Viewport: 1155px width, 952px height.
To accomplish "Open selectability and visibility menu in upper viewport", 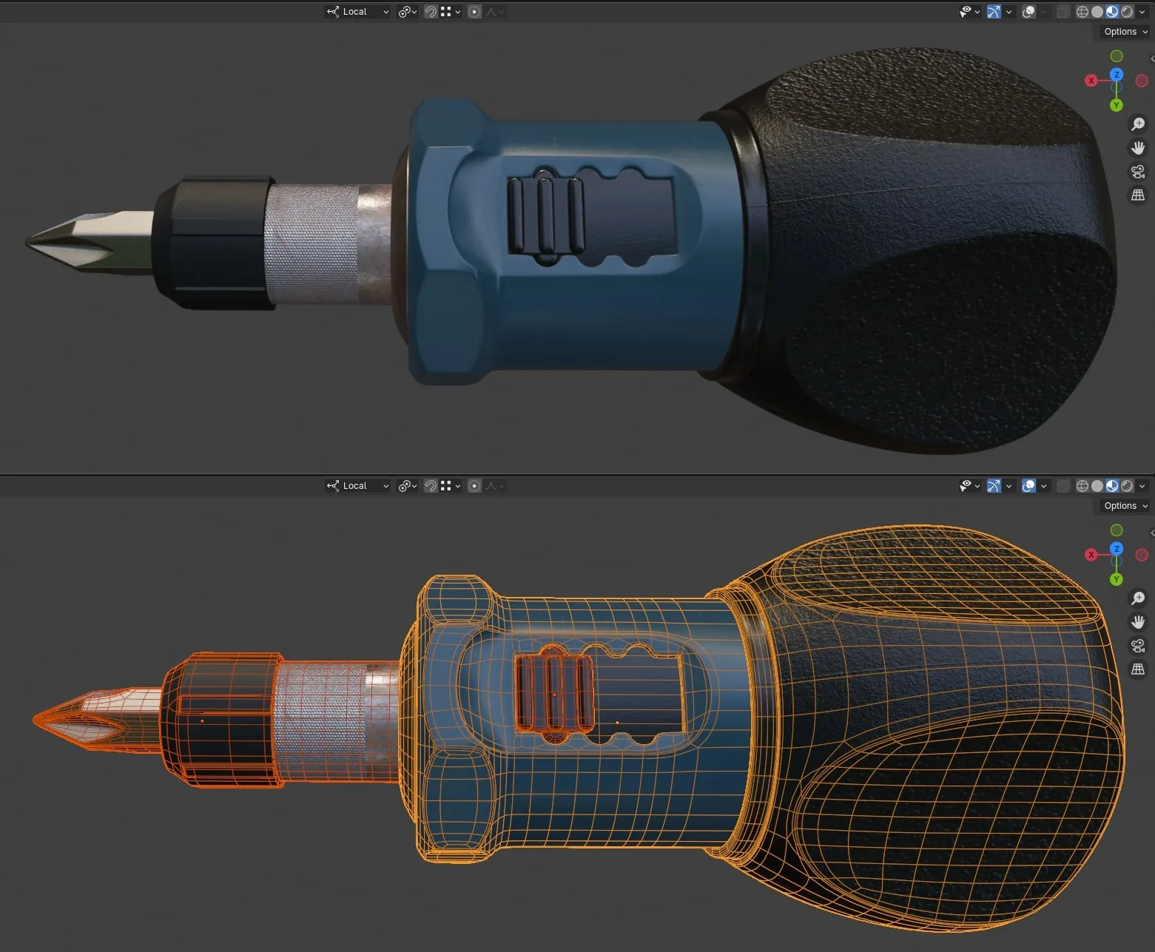I will [969, 12].
